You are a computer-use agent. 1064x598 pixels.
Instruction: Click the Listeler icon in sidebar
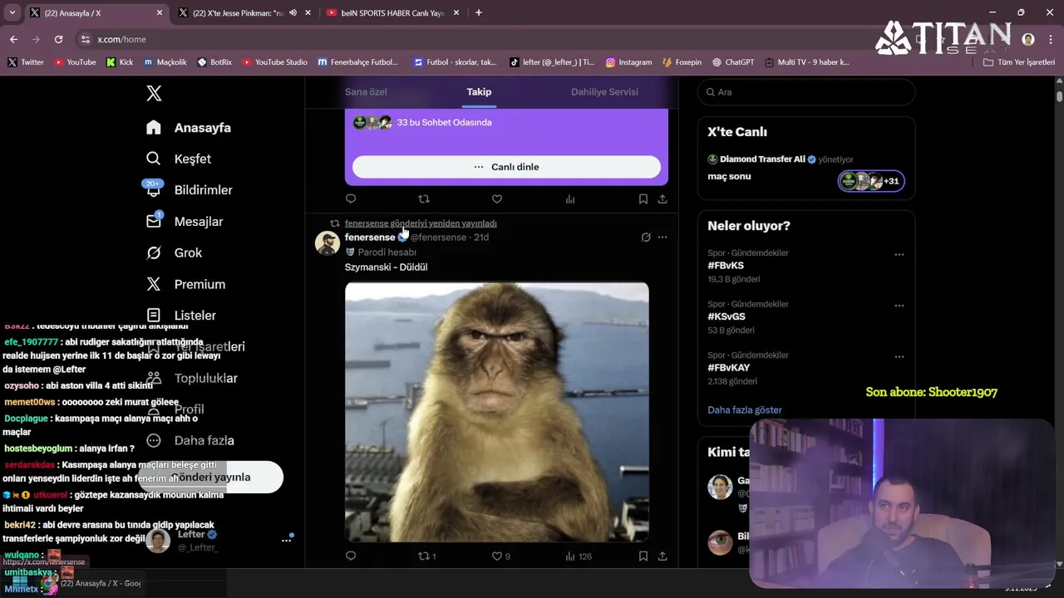click(154, 316)
